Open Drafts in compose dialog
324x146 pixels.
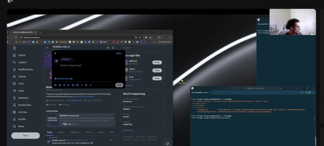click(x=119, y=53)
